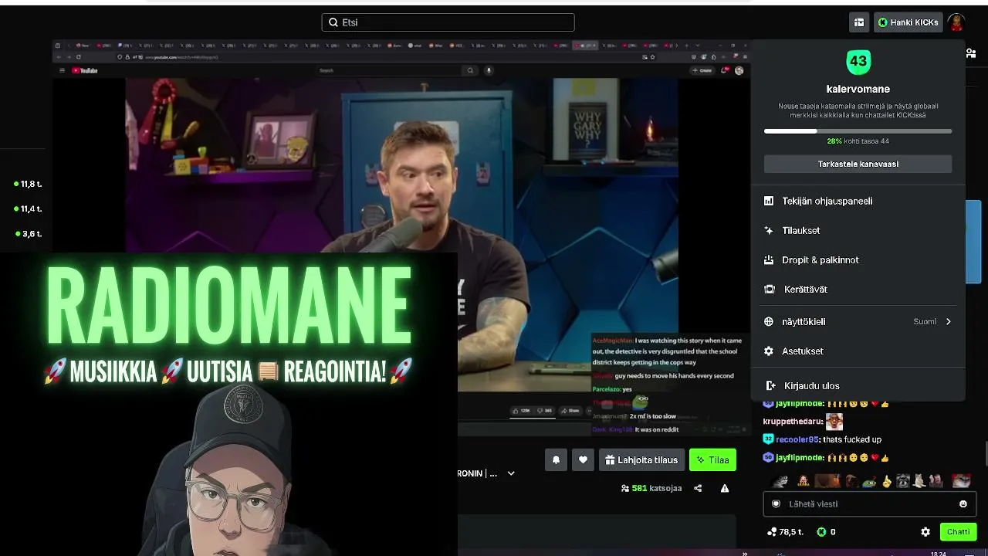This screenshot has height=556, width=988.
Task: Click the Tarkastele kanavaasi button
Action: coord(858,164)
